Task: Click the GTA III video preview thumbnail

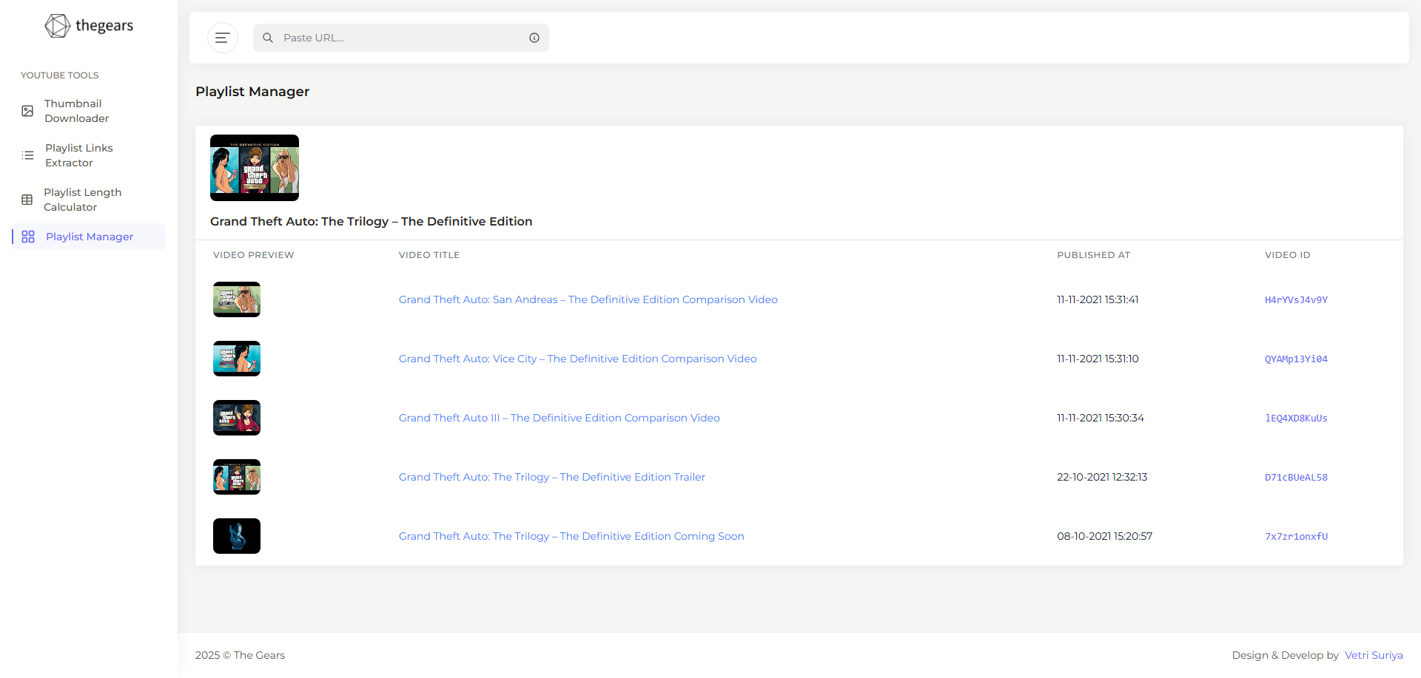Action: (x=237, y=418)
